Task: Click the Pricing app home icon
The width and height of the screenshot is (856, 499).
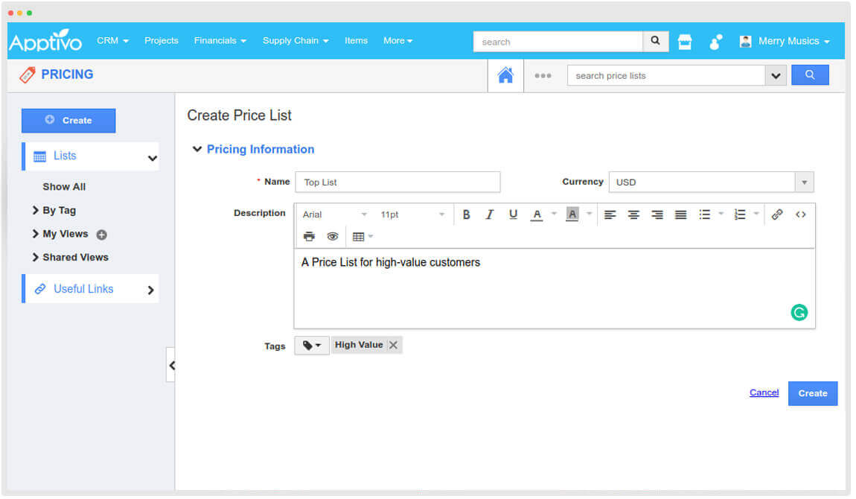Action: 505,74
